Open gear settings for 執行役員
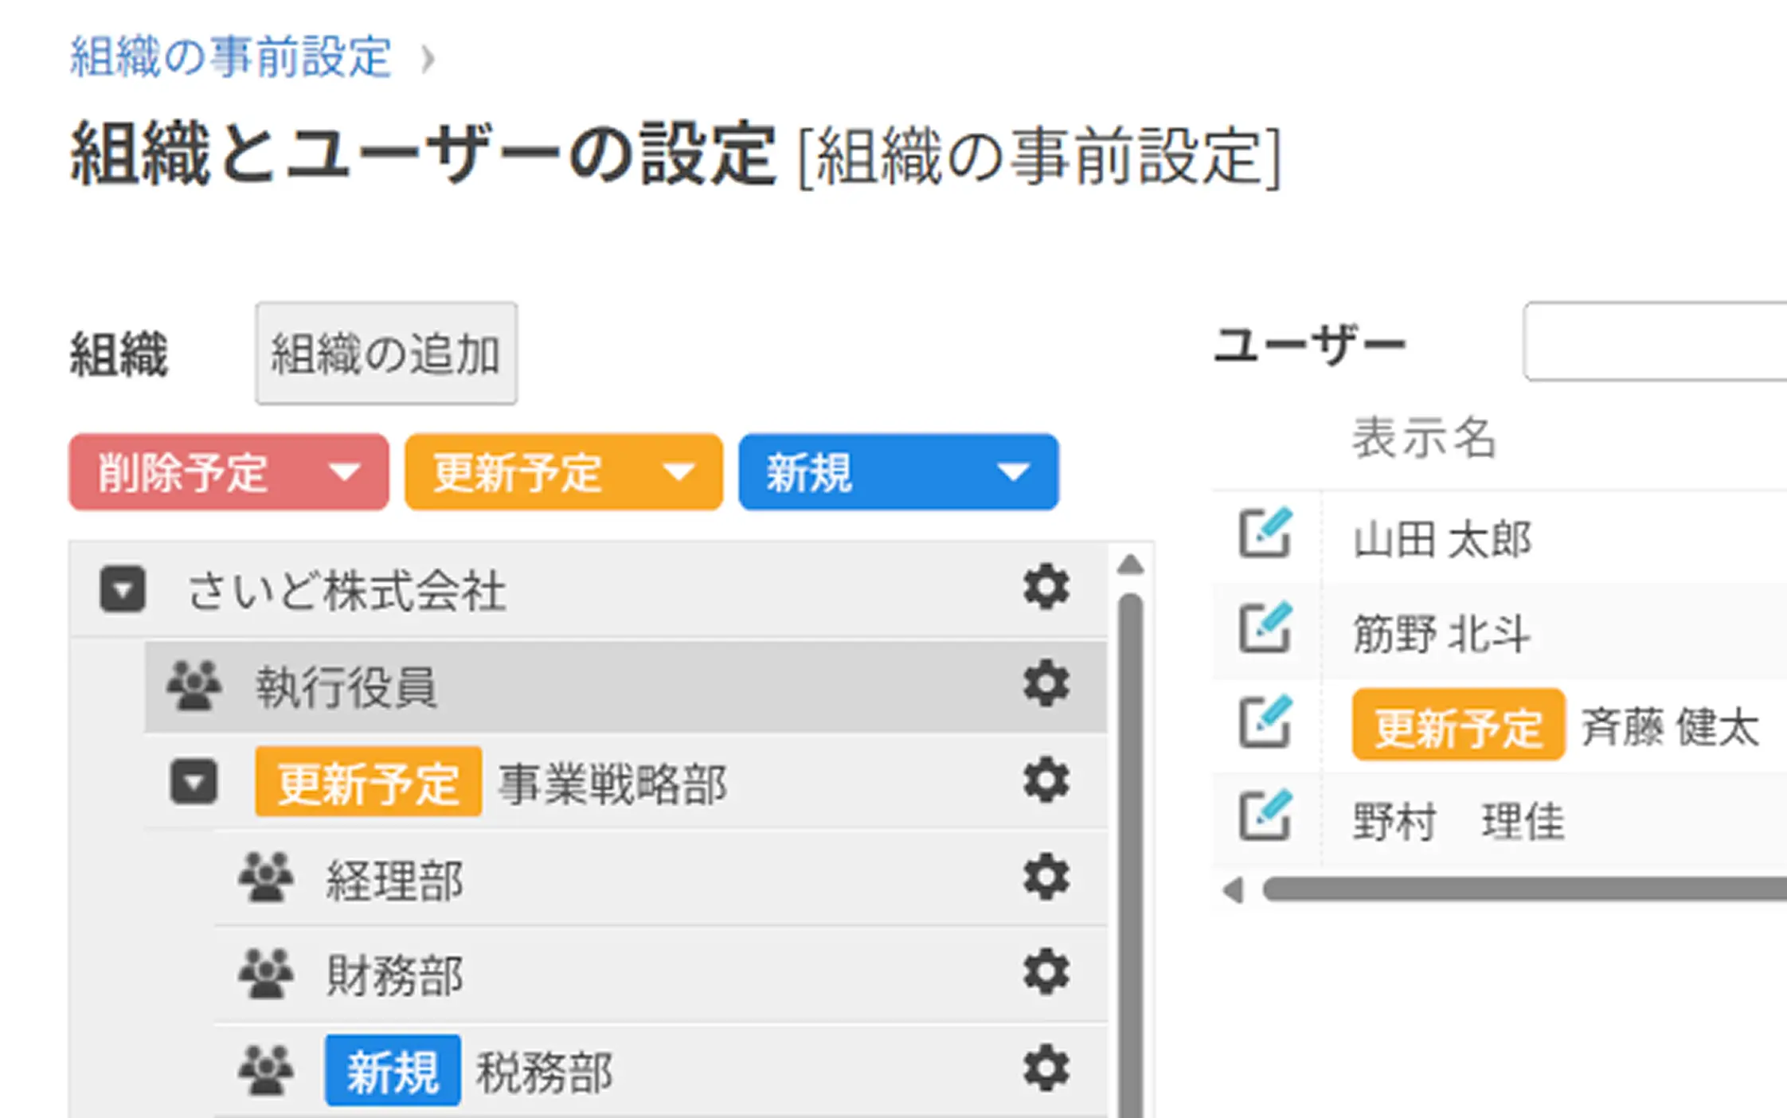1787x1118 pixels. pos(1046,683)
